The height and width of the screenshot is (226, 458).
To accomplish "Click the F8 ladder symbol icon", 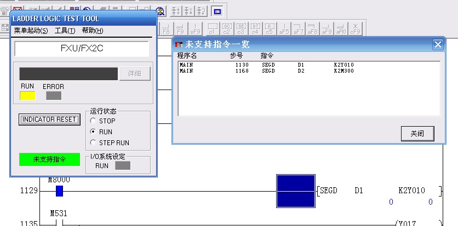I will click(167, 28).
